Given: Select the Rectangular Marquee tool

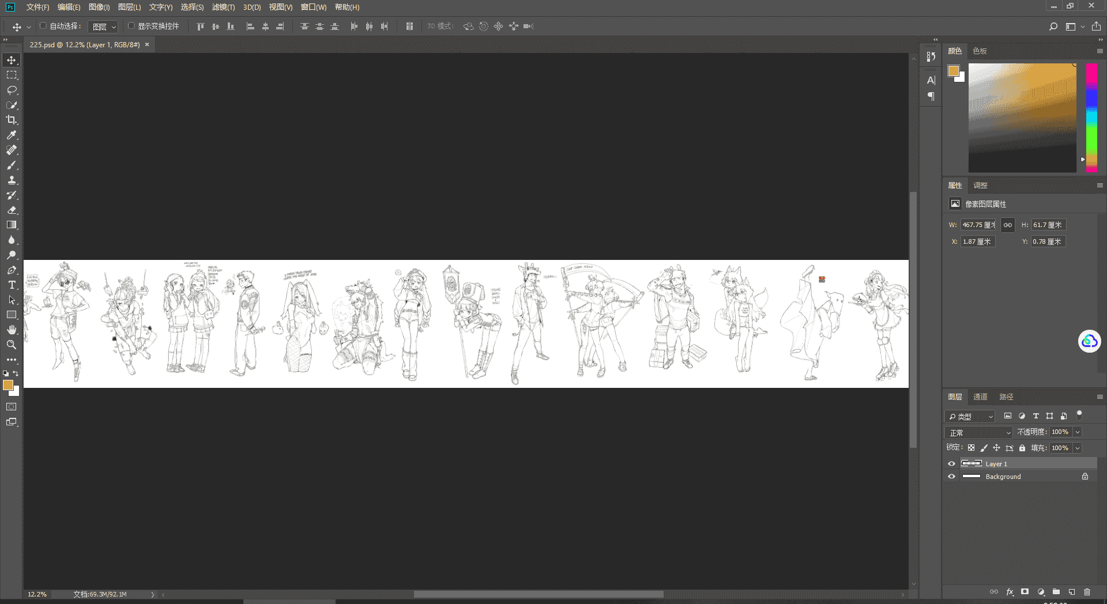Looking at the screenshot, I should (x=12, y=75).
